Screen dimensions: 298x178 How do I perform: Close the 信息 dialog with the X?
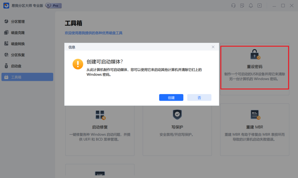coord(213,47)
